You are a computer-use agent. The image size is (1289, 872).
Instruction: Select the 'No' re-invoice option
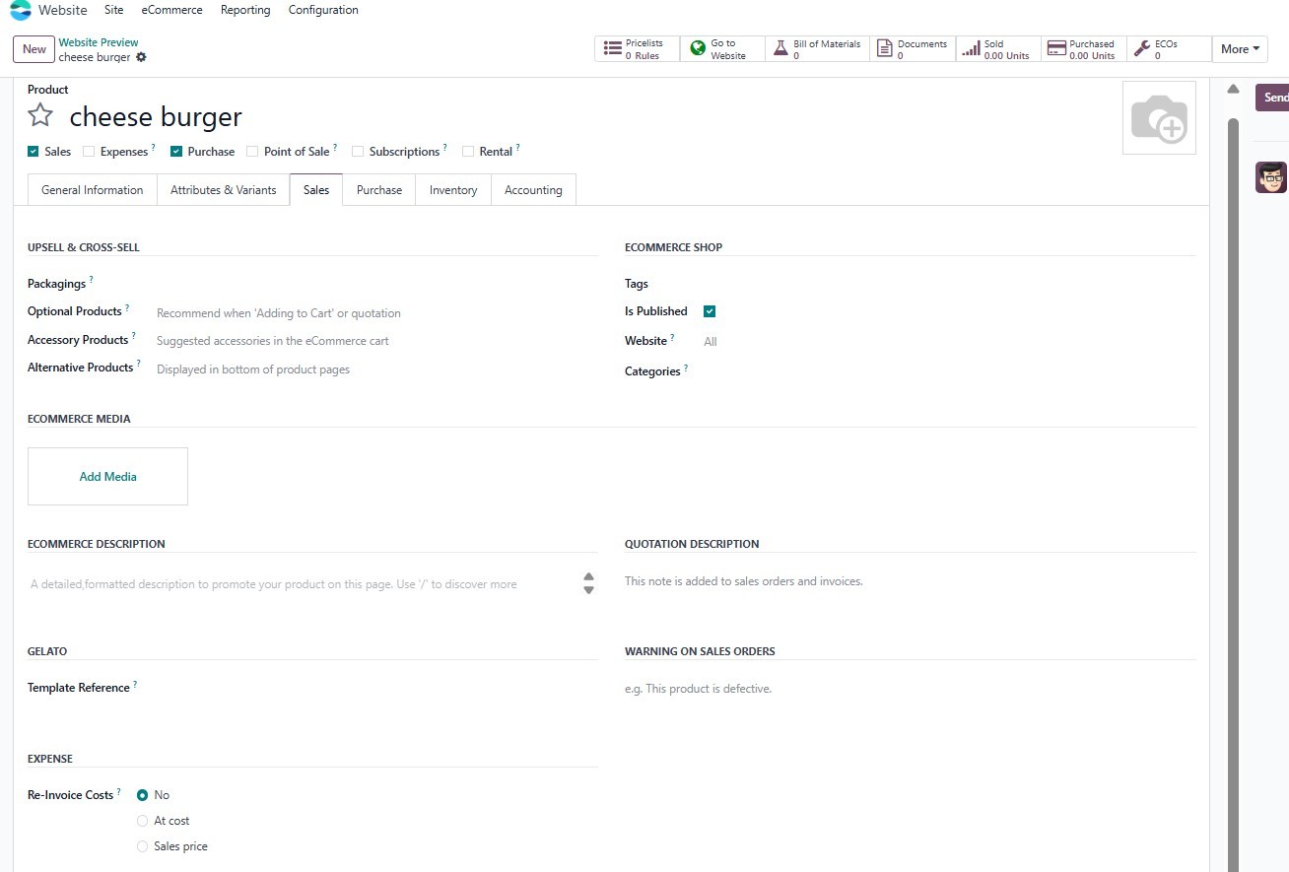tap(143, 795)
